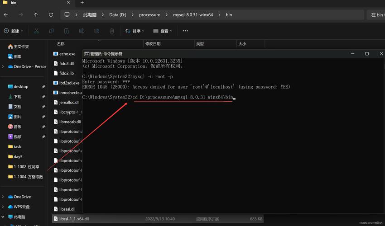The height and width of the screenshot is (226, 385).
Task: Open the 查看 (View) dropdown menu
Action: point(163,31)
